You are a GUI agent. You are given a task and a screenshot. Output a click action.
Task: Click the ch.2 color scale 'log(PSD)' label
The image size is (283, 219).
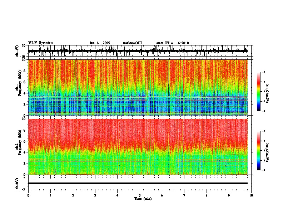tap(268, 152)
